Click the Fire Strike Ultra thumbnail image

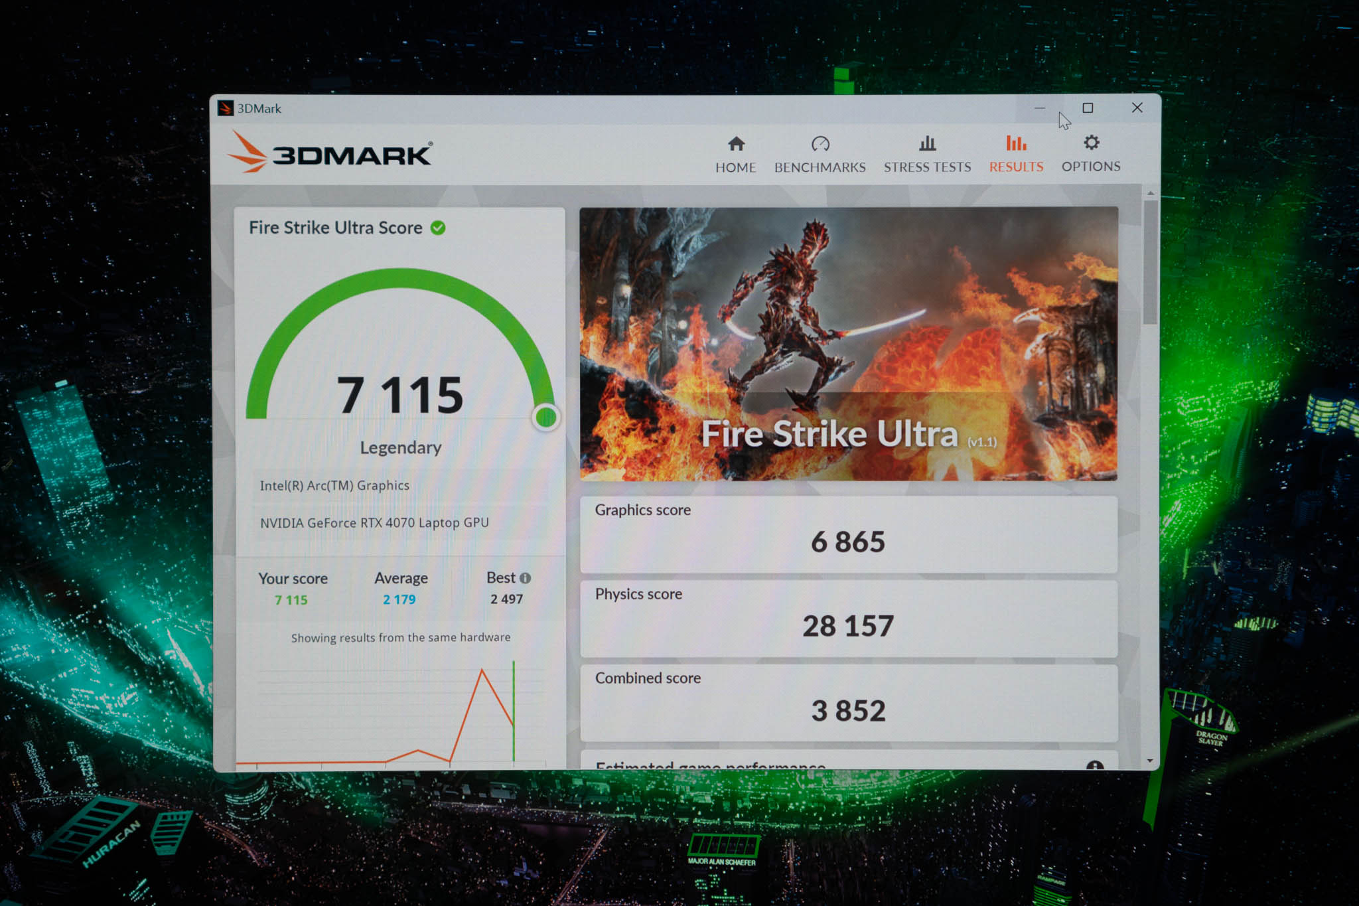point(848,343)
